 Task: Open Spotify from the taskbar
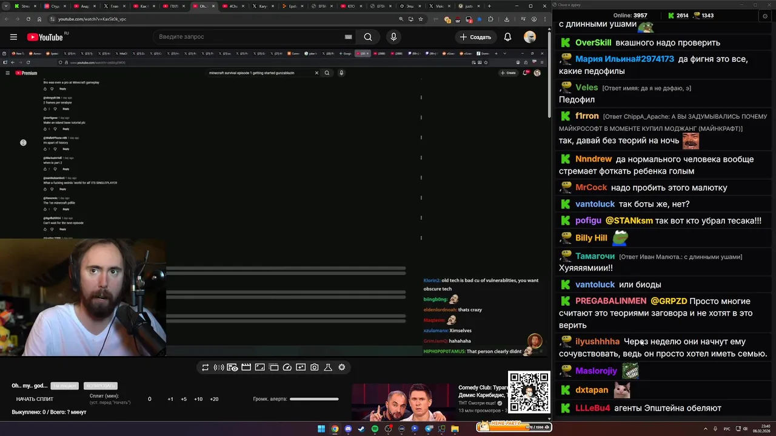click(375, 429)
